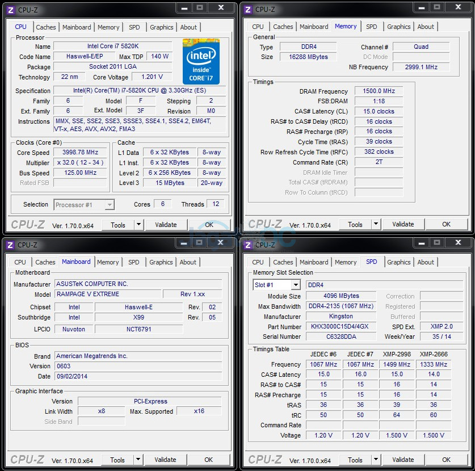Confirm with OK in the CPU window
This screenshot has height=471, width=475.
click(209, 225)
